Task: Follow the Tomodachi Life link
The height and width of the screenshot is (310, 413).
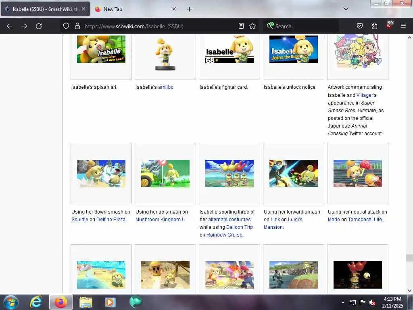Action: 365,219
